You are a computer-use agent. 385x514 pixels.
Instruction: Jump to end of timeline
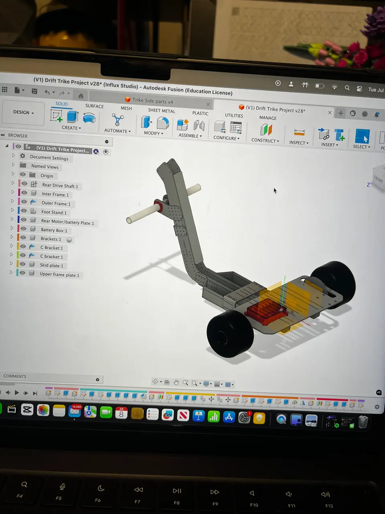(x=35, y=394)
